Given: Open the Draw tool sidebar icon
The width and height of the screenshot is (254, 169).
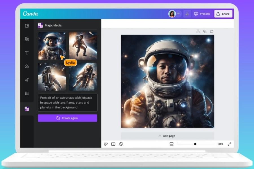Looking at the screenshot, I should pyautogui.click(x=27, y=80).
